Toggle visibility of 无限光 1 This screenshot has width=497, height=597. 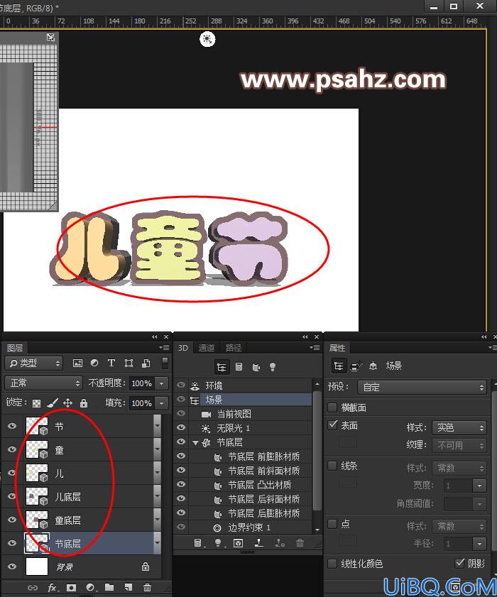[181, 427]
